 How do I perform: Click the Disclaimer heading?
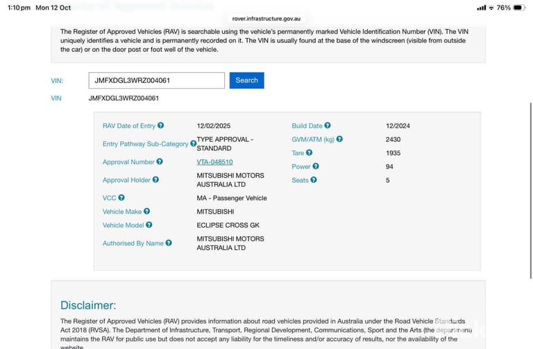[x=88, y=305]
